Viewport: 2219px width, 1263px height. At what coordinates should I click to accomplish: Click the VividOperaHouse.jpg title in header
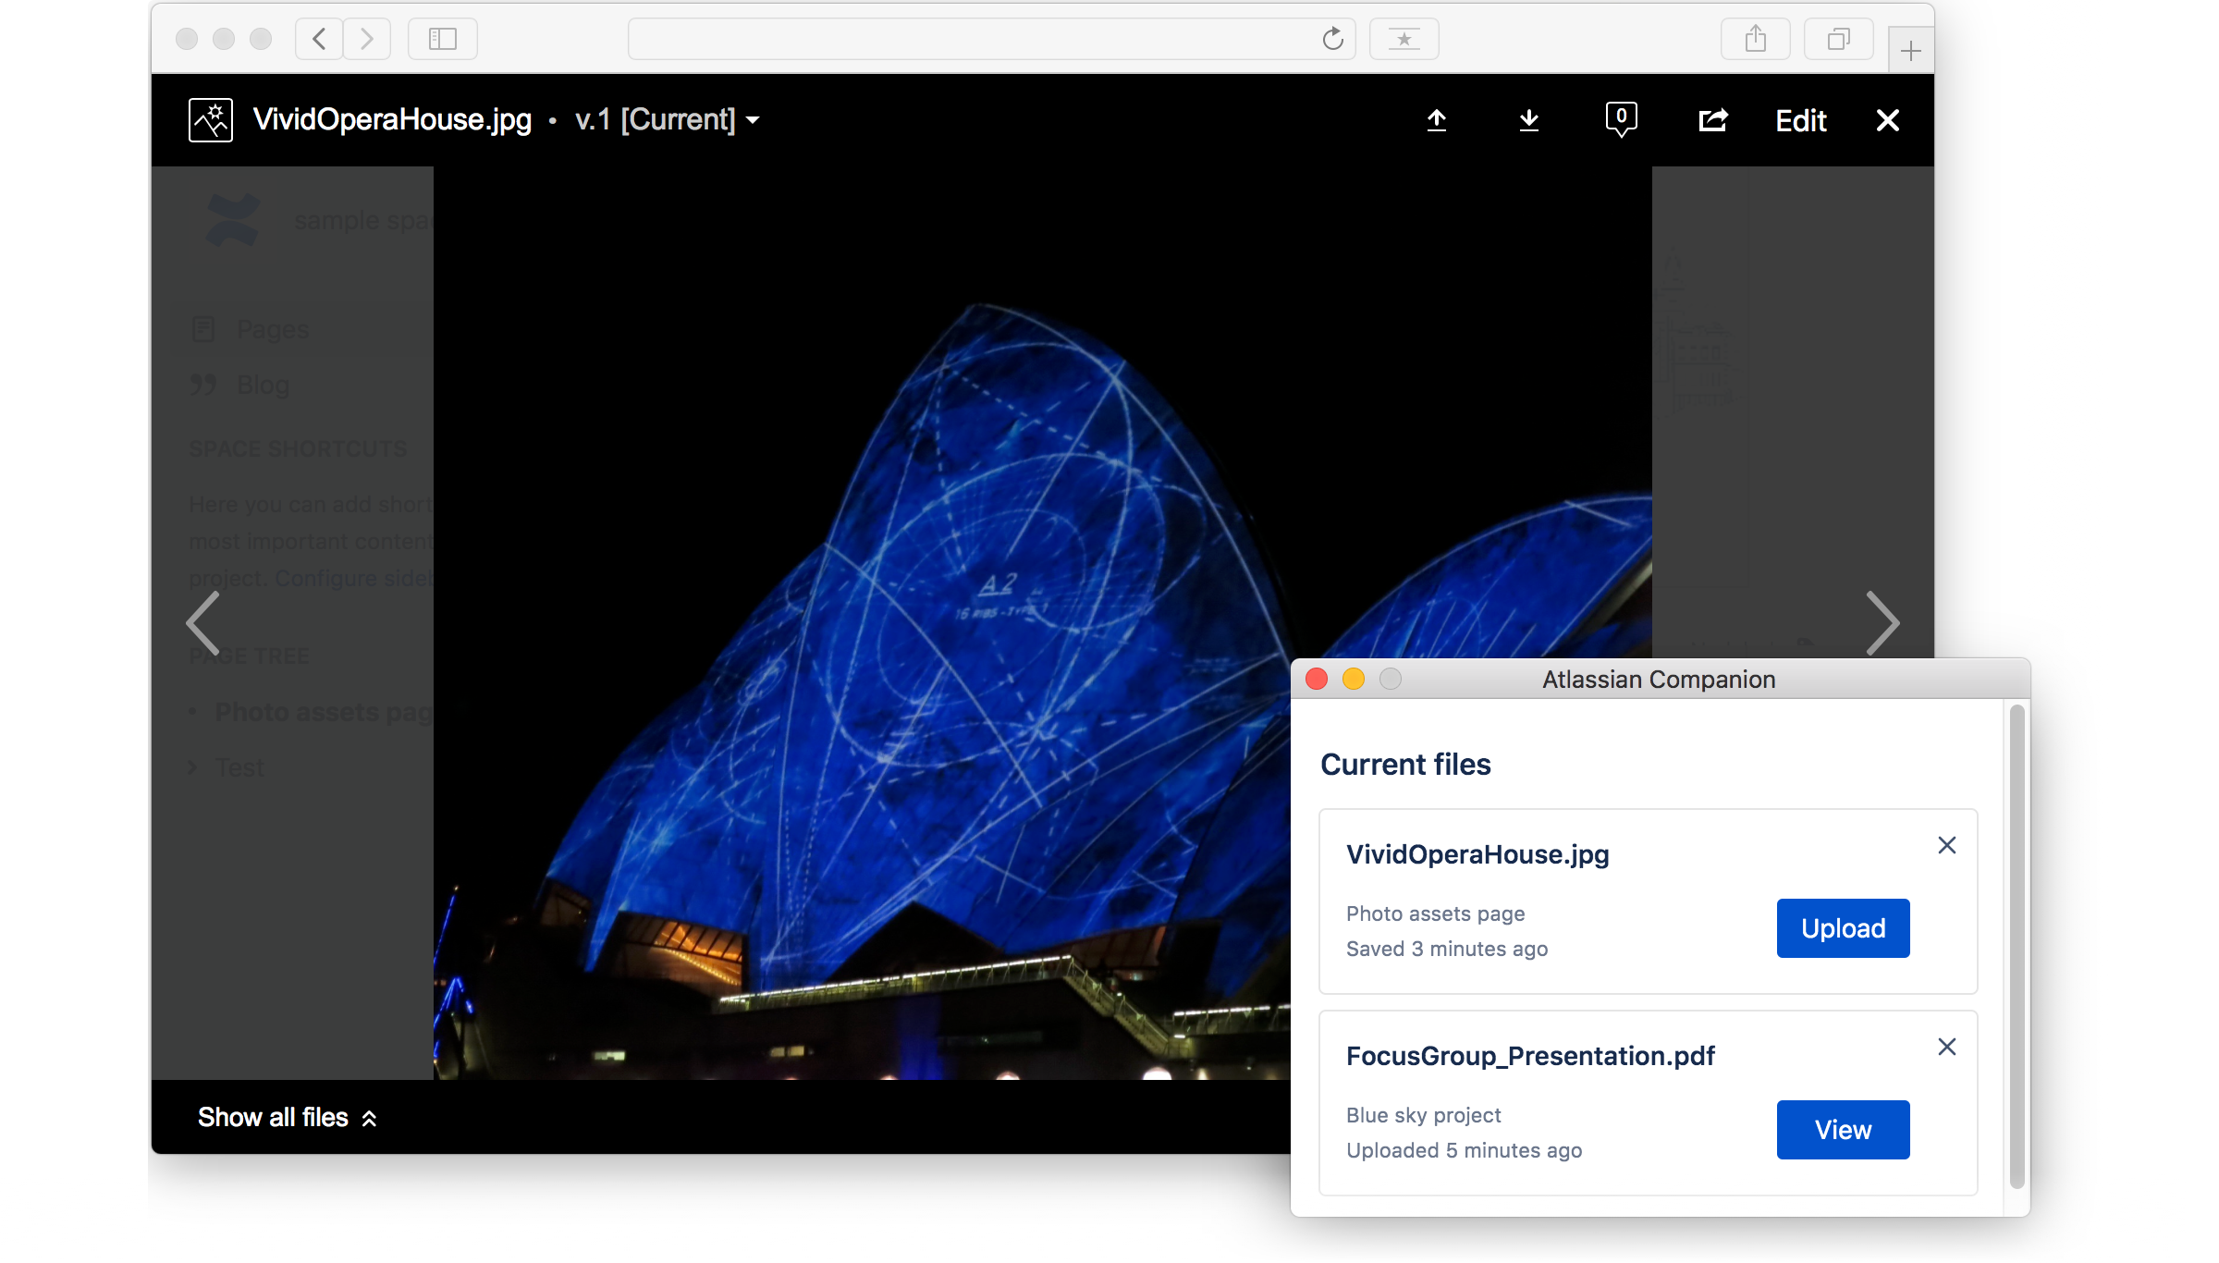pyautogui.click(x=393, y=120)
